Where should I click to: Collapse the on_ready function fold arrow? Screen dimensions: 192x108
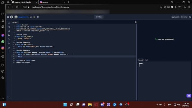(15, 37)
